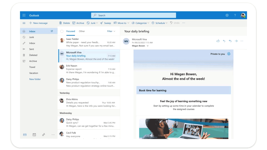
Task: Switch to the Focused tab
Action: pyautogui.click(x=71, y=31)
